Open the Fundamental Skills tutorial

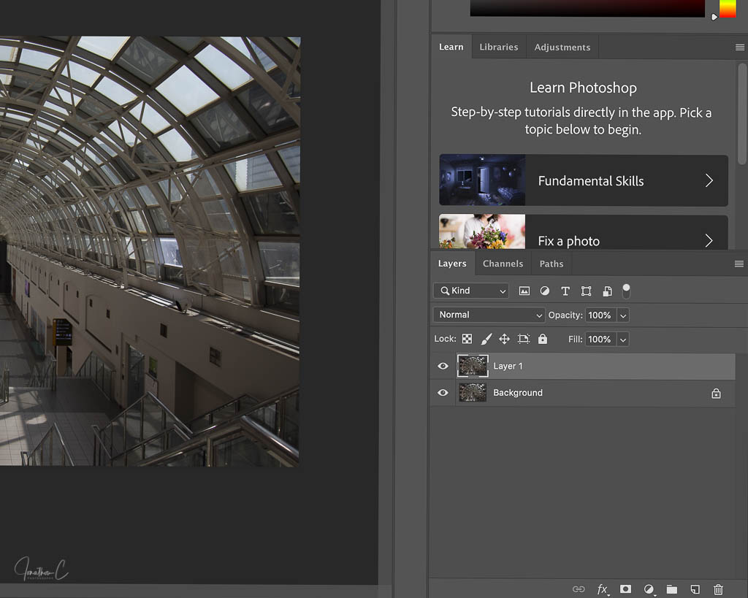click(x=583, y=180)
